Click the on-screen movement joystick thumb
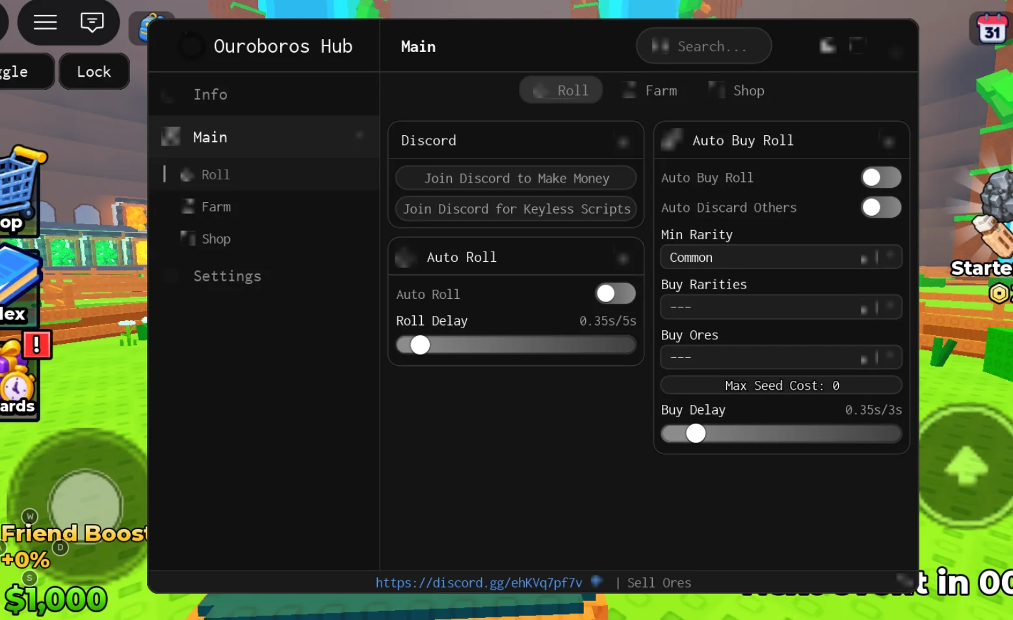The image size is (1013, 620). tap(85, 506)
